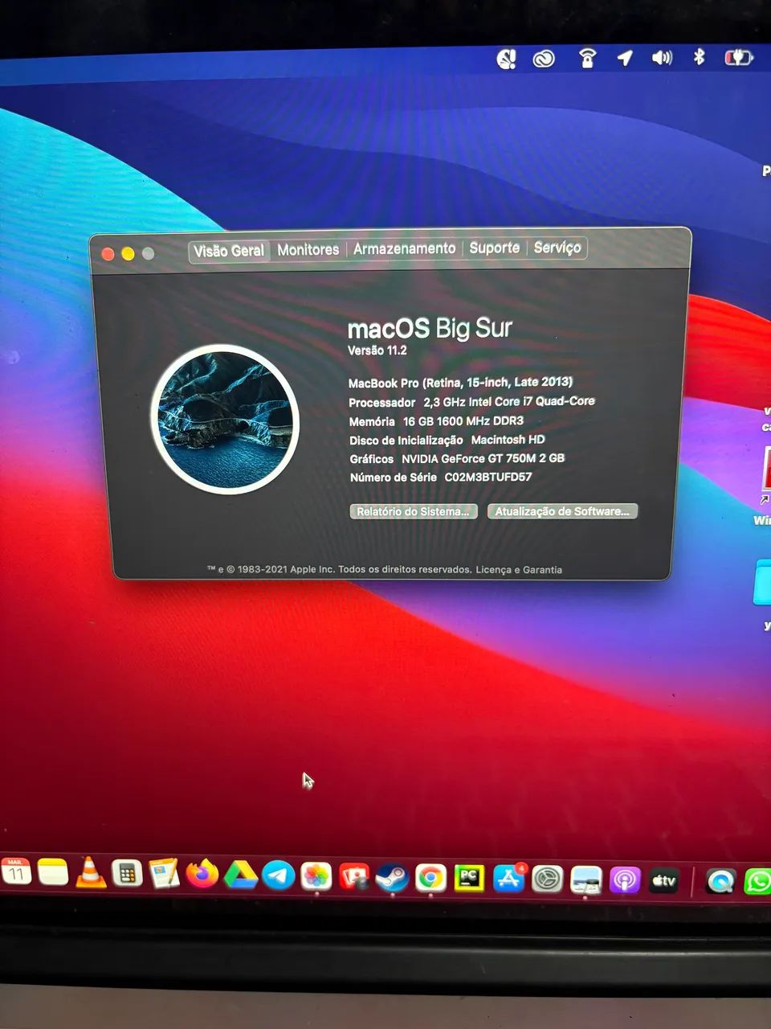Click the Versão 11.2 version text
This screenshot has height=1029, width=771.
point(377,351)
